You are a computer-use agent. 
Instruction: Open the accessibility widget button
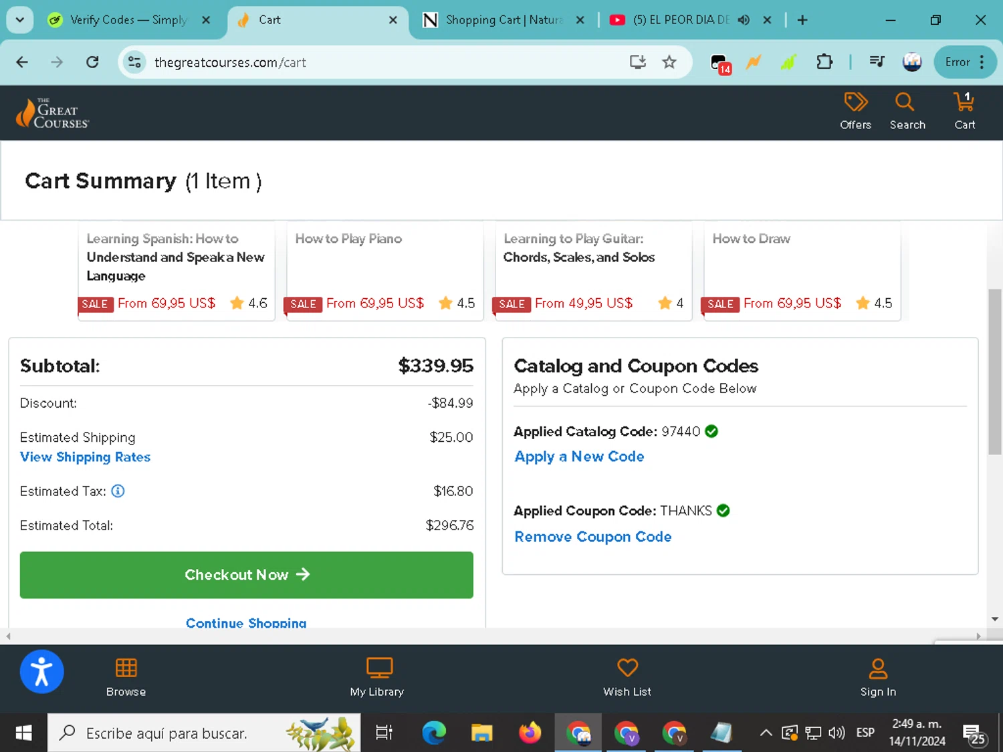[x=41, y=671]
